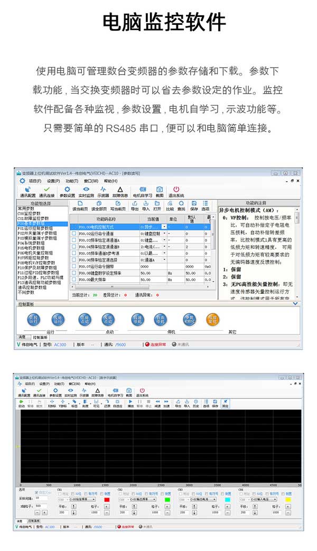Screen dimensions: 317x551
Task: Tick checkbox for F00.04频率给定源通道B row
Action: click(74, 247)
